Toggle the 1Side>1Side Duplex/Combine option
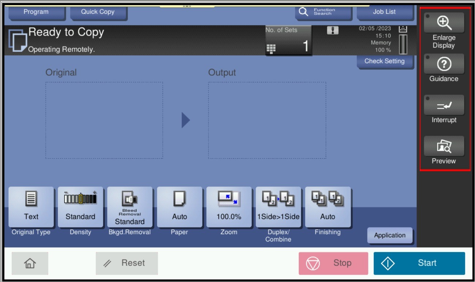 point(278,207)
